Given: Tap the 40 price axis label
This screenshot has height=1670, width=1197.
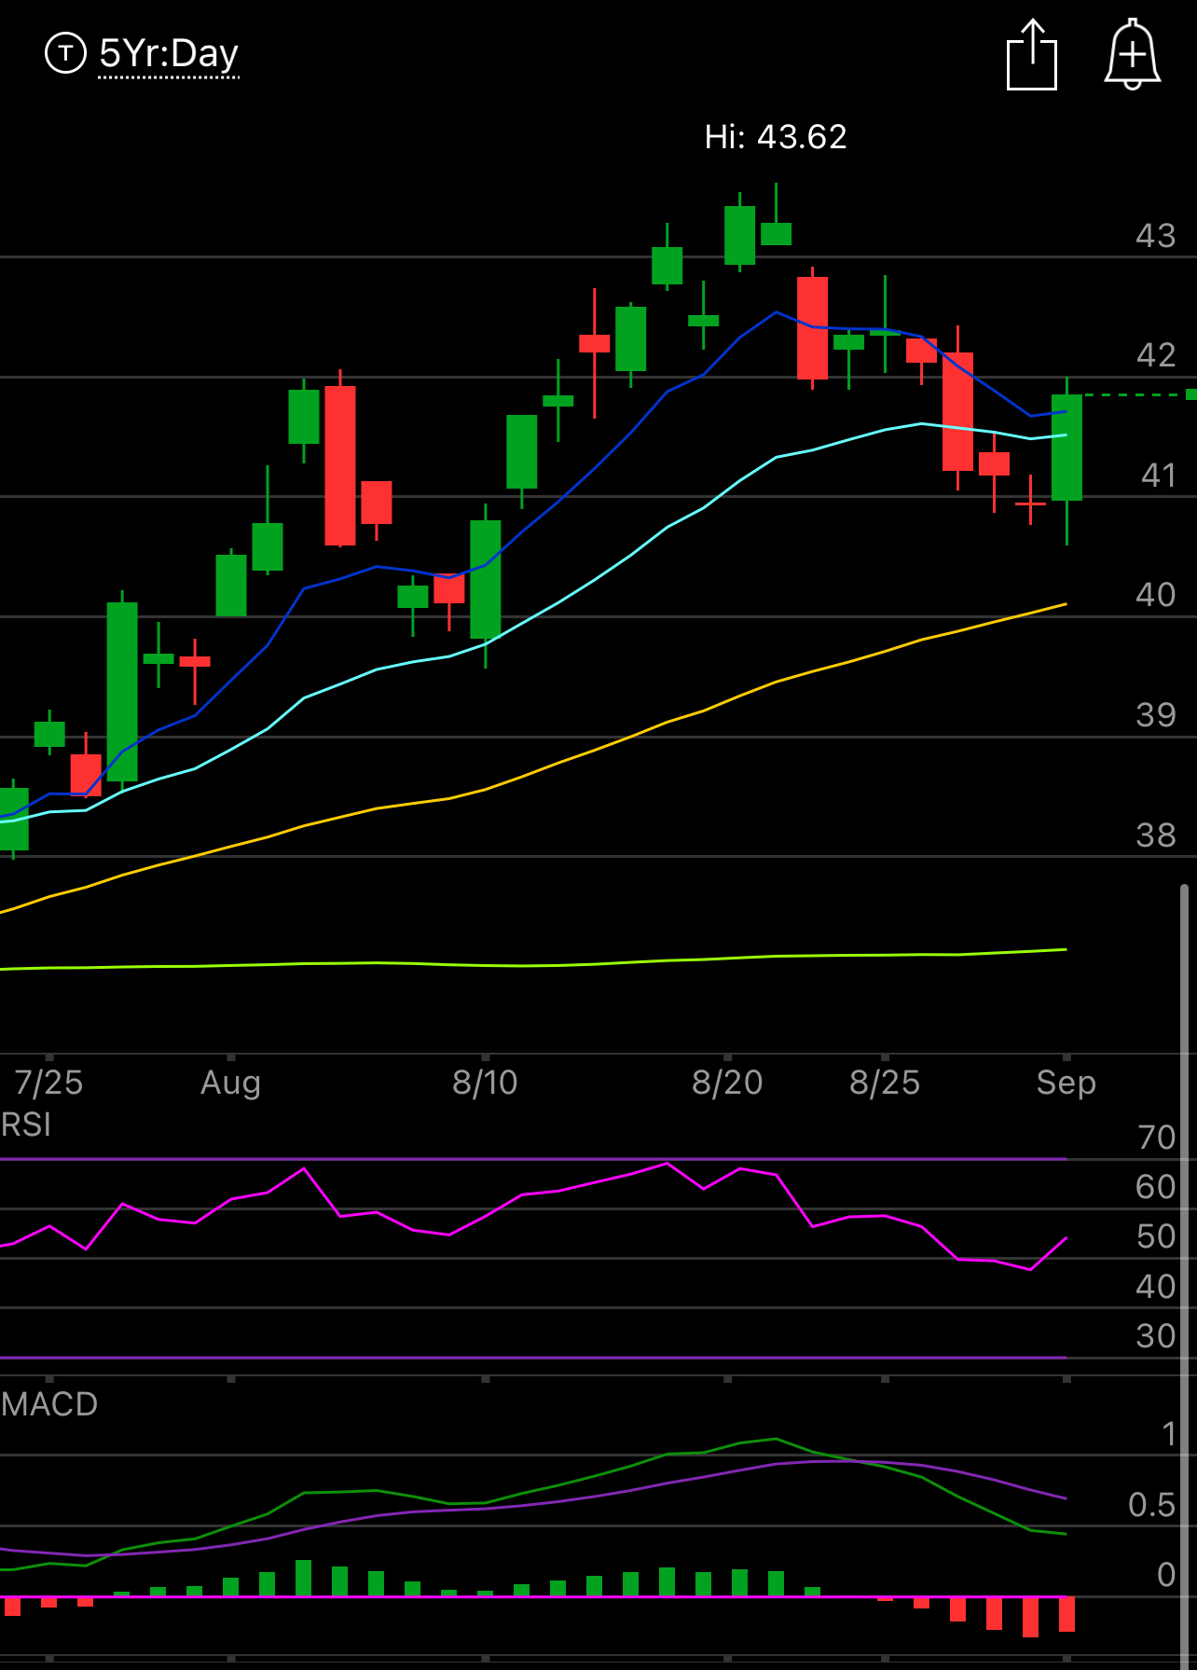Looking at the screenshot, I should [1156, 595].
